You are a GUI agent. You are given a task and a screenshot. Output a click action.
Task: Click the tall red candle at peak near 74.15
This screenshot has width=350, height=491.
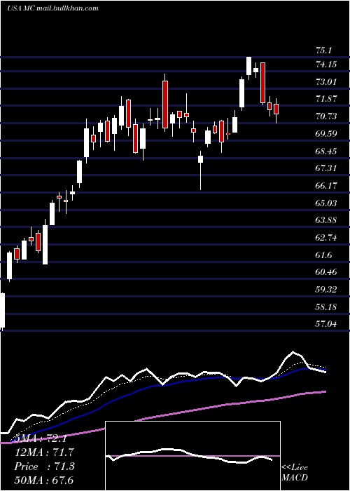[262, 83]
